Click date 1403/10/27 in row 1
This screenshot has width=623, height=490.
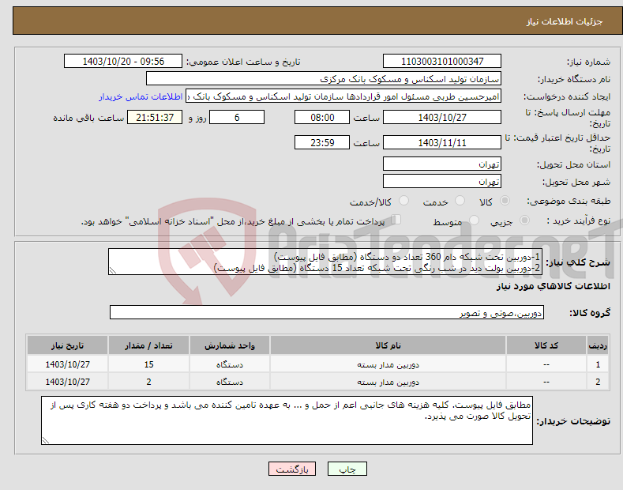67,364
